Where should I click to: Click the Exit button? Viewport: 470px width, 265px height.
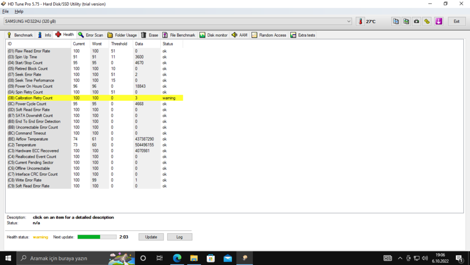[456, 21]
